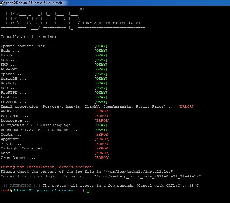The image size is (230, 203).
Task: Click the ATTENTION reboot warning text
Action: tap(20, 186)
